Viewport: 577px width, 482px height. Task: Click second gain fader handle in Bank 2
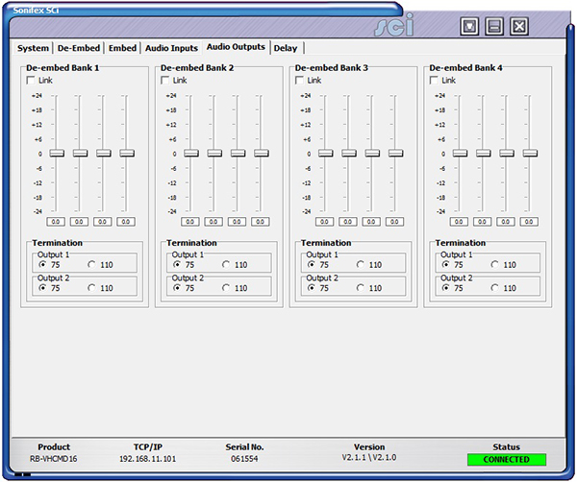click(x=214, y=153)
